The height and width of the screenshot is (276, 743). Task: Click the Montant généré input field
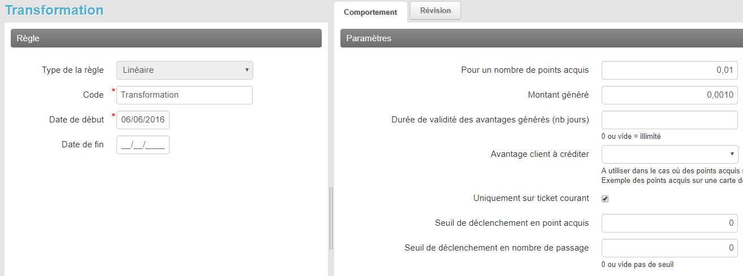pyautogui.click(x=669, y=95)
